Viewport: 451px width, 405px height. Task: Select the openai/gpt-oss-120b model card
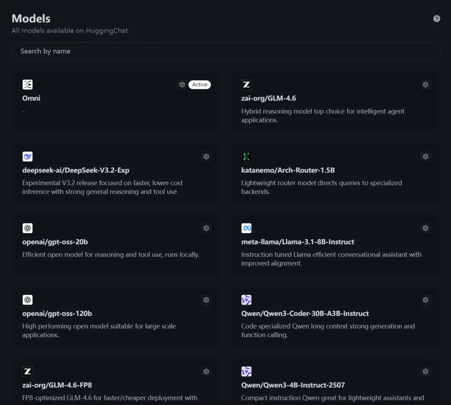pyautogui.click(x=117, y=318)
